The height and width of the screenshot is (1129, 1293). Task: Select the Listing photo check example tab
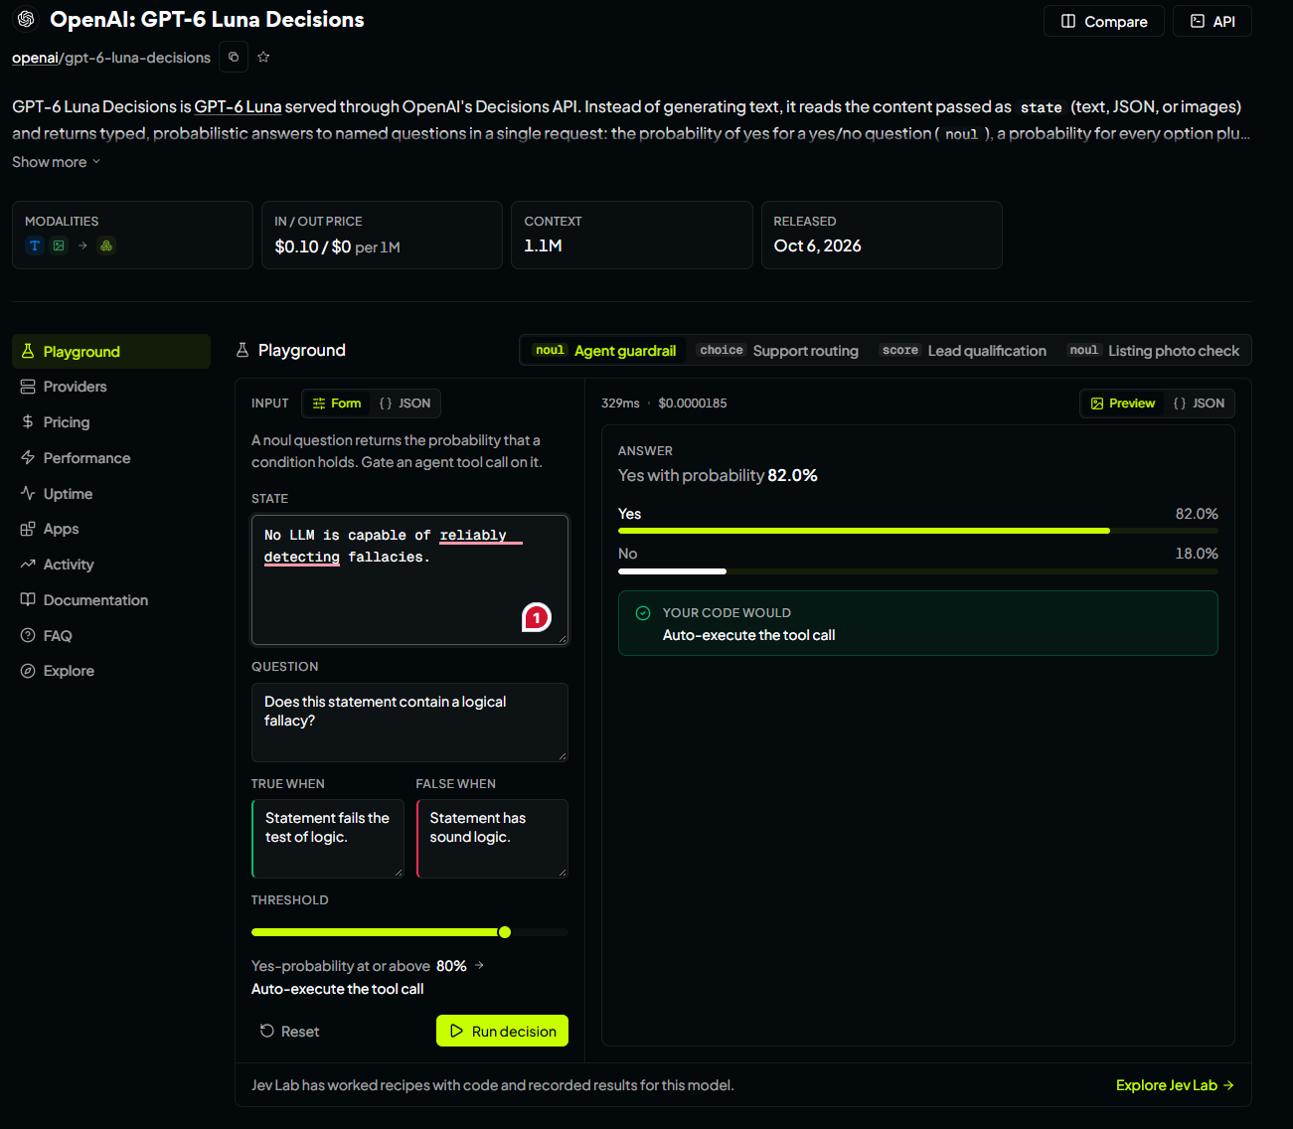(1154, 351)
